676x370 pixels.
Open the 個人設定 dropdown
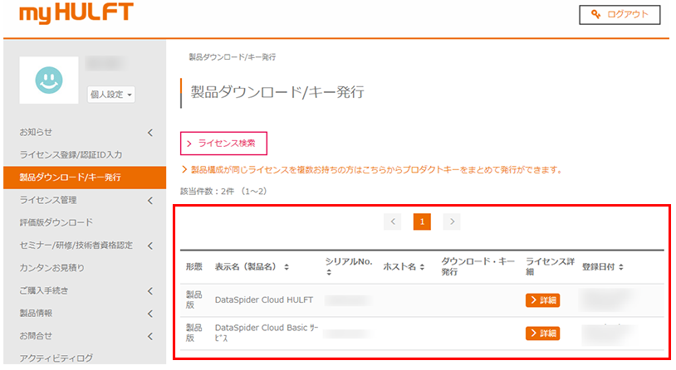111,95
